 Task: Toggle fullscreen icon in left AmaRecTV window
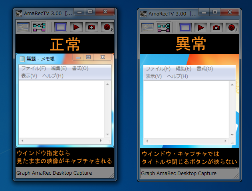coord(61,27)
